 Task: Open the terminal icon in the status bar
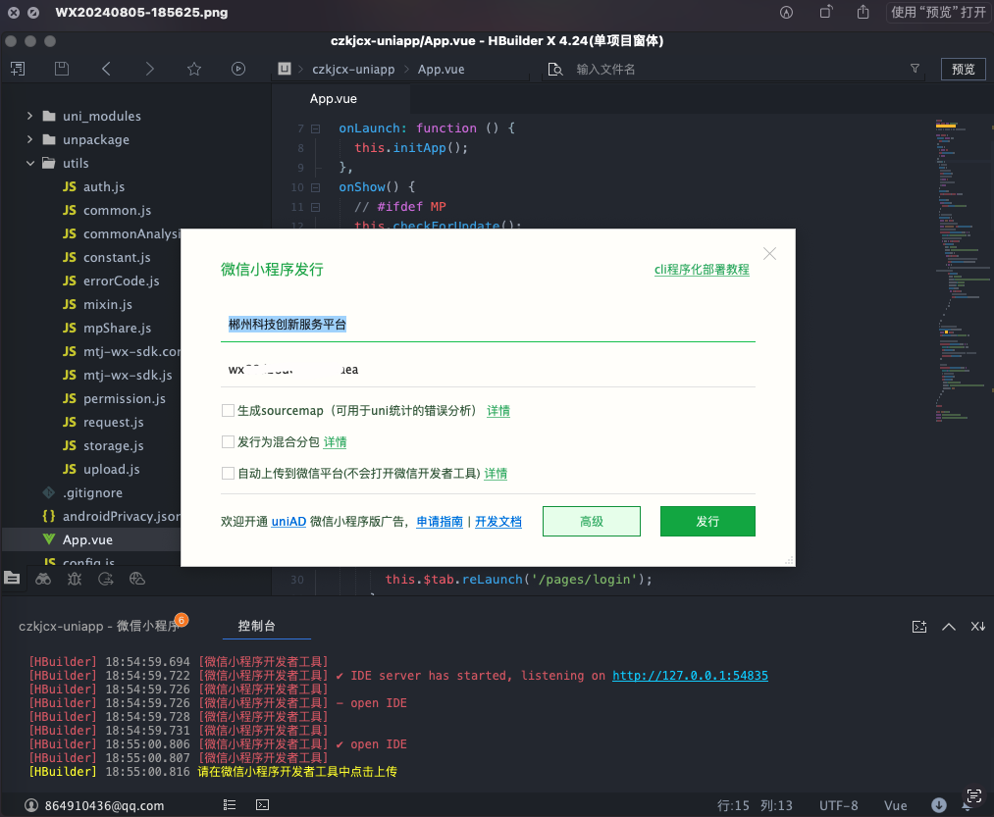262,805
